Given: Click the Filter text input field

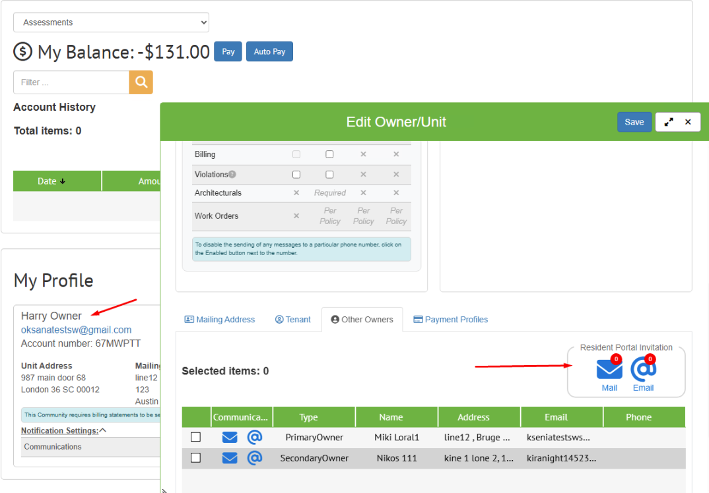Looking at the screenshot, I should (x=71, y=82).
